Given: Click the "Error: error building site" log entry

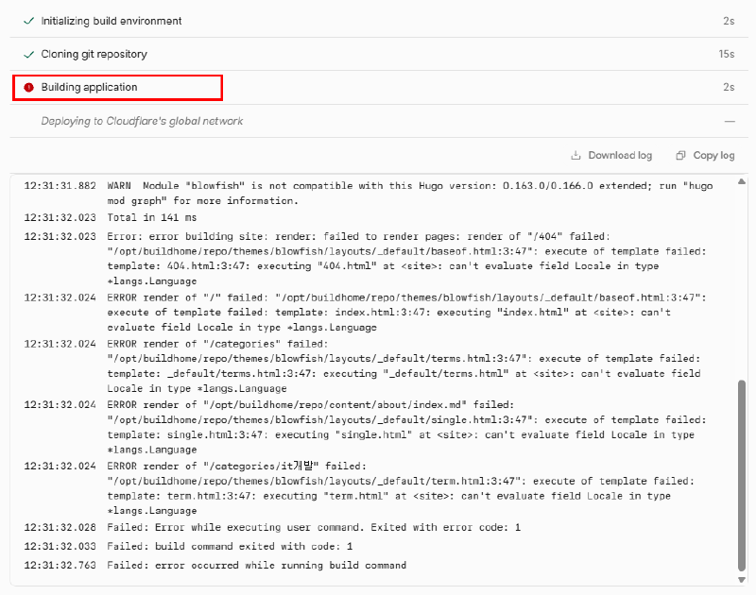Looking at the screenshot, I should 407,259.
